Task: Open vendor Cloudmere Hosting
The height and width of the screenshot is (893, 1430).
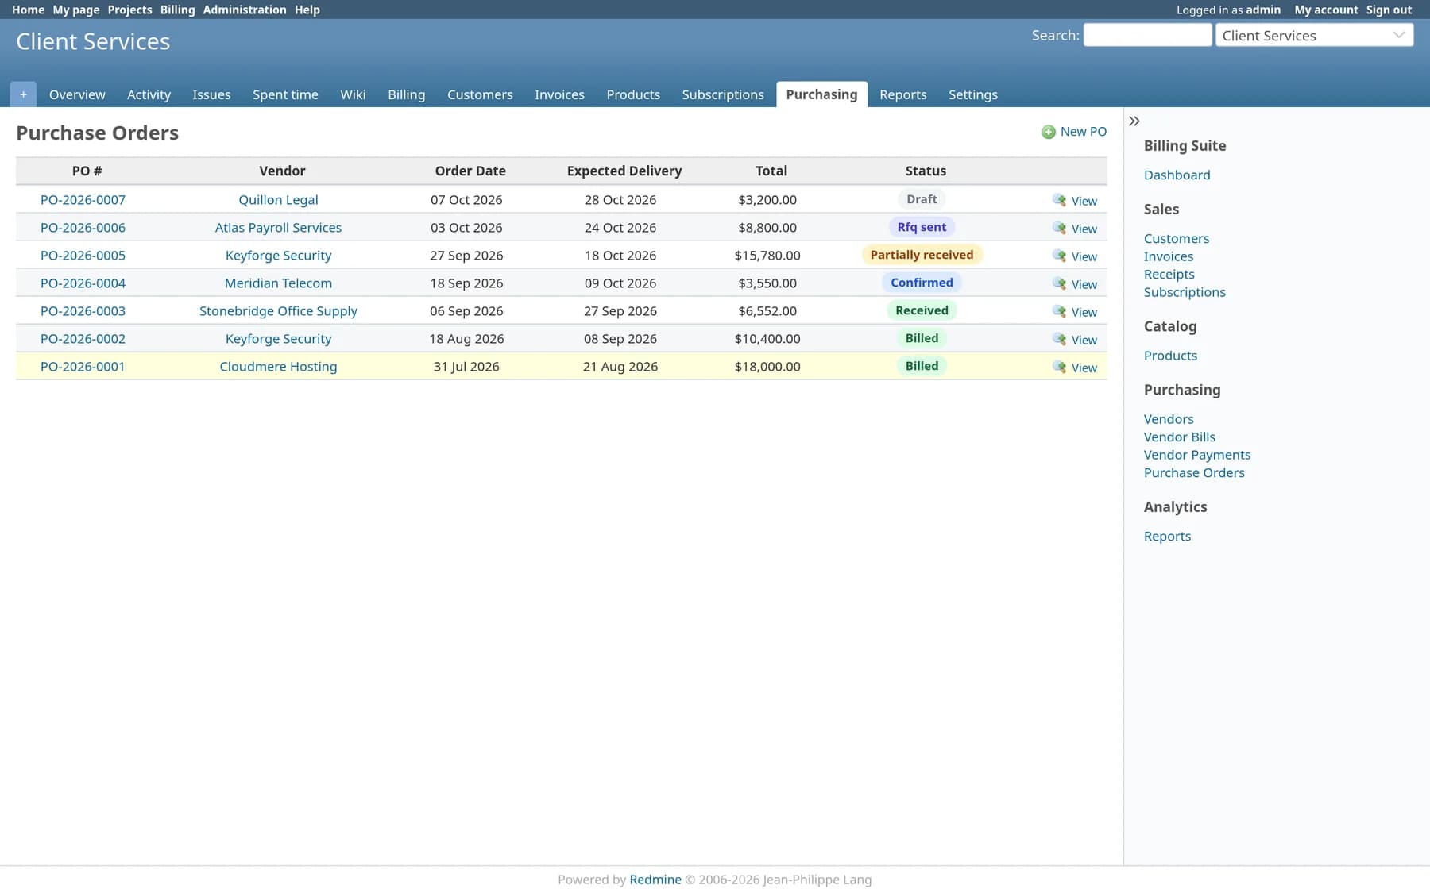Action: 278,367
